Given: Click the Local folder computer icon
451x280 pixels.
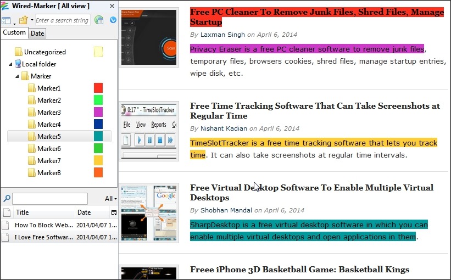Looking at the screenshot, I should [x=18, y=64].
